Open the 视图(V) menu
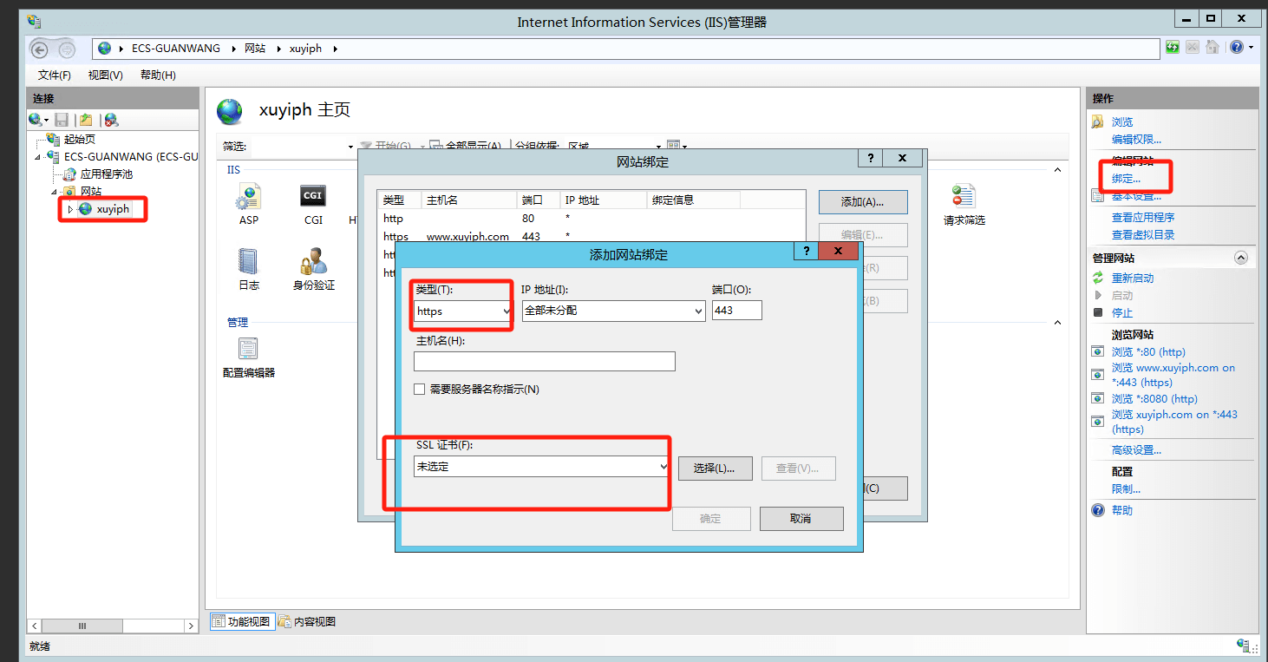 (106, 75)
